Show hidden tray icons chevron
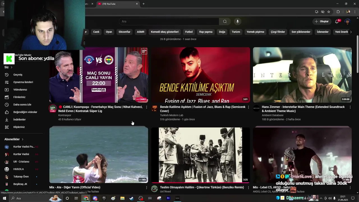359x202 pixels. (321, 198)
